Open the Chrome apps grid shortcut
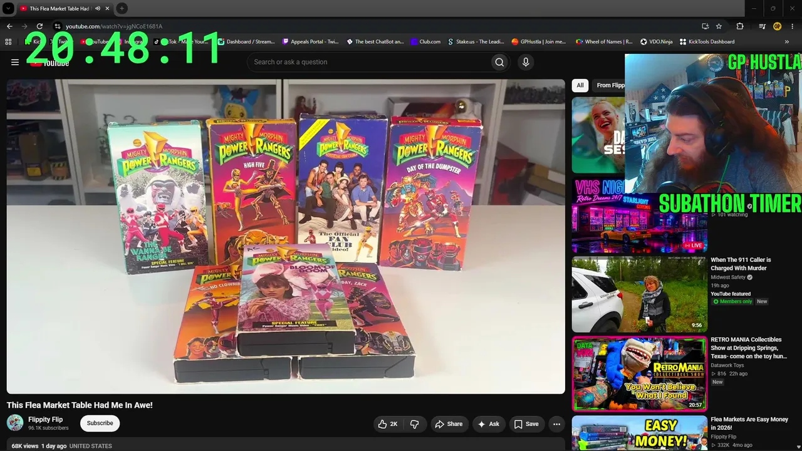 click(8, 42)
